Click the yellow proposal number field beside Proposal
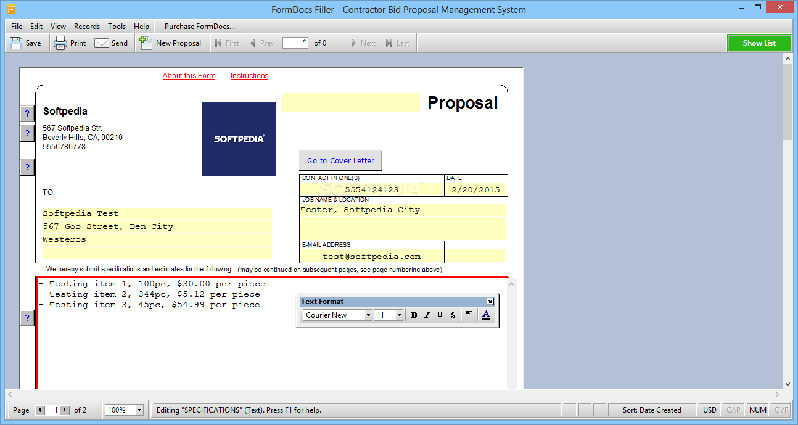 (351, 102)
